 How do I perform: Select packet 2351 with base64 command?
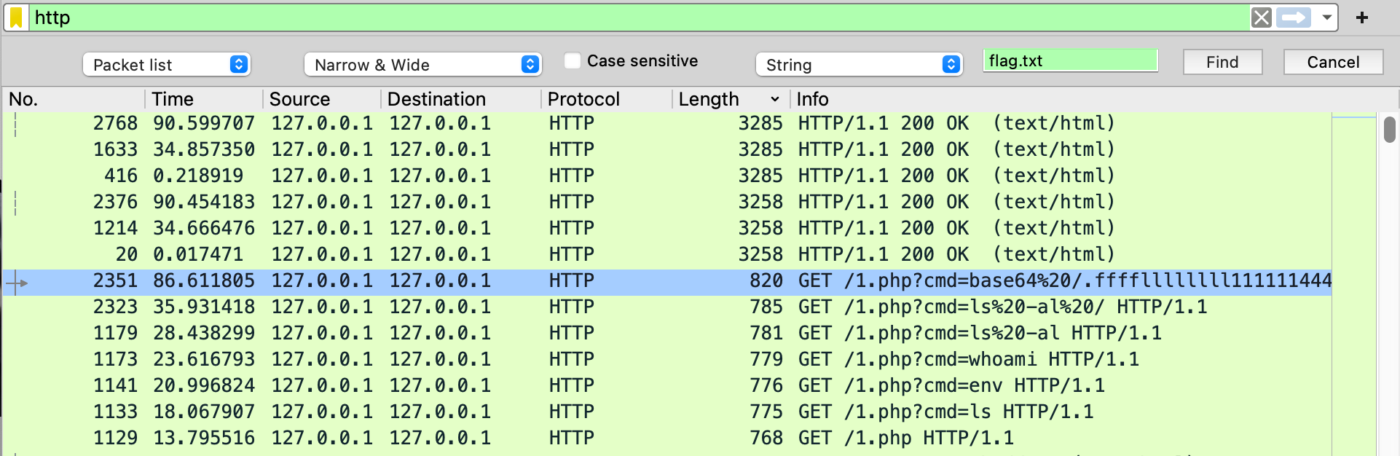point(656,281)
